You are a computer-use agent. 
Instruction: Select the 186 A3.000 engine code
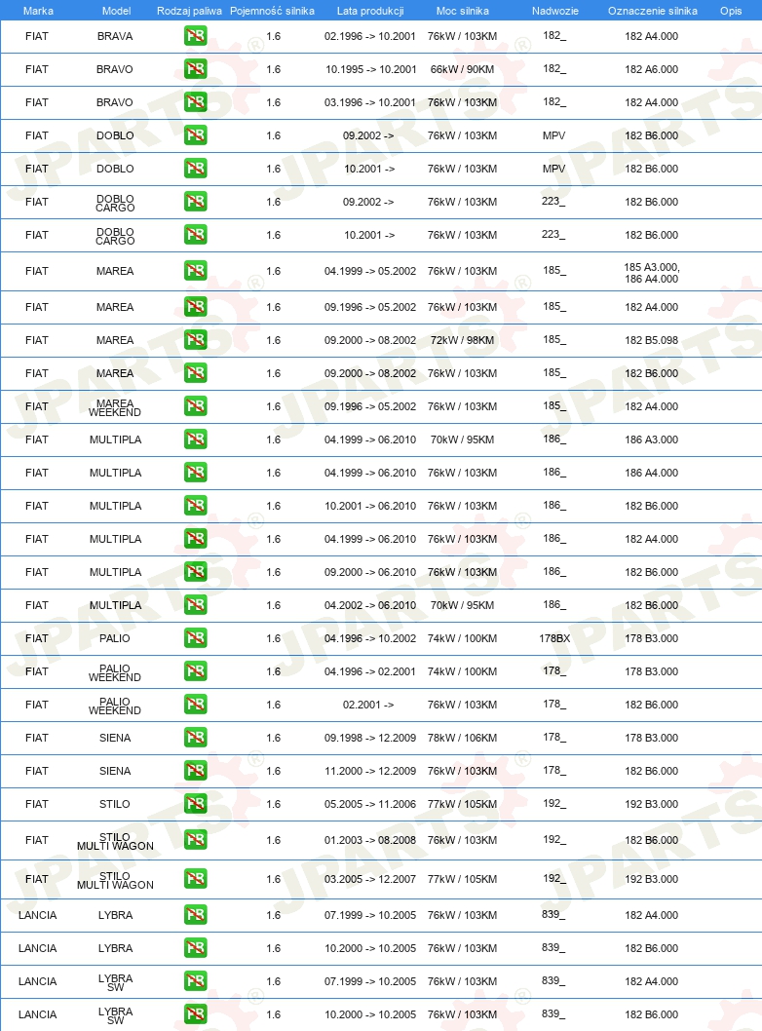(652, 439)
